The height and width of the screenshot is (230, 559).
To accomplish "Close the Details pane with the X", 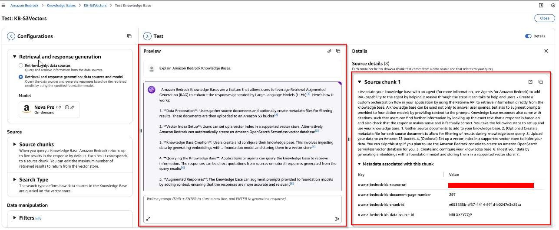I will (x=546, y=51).
